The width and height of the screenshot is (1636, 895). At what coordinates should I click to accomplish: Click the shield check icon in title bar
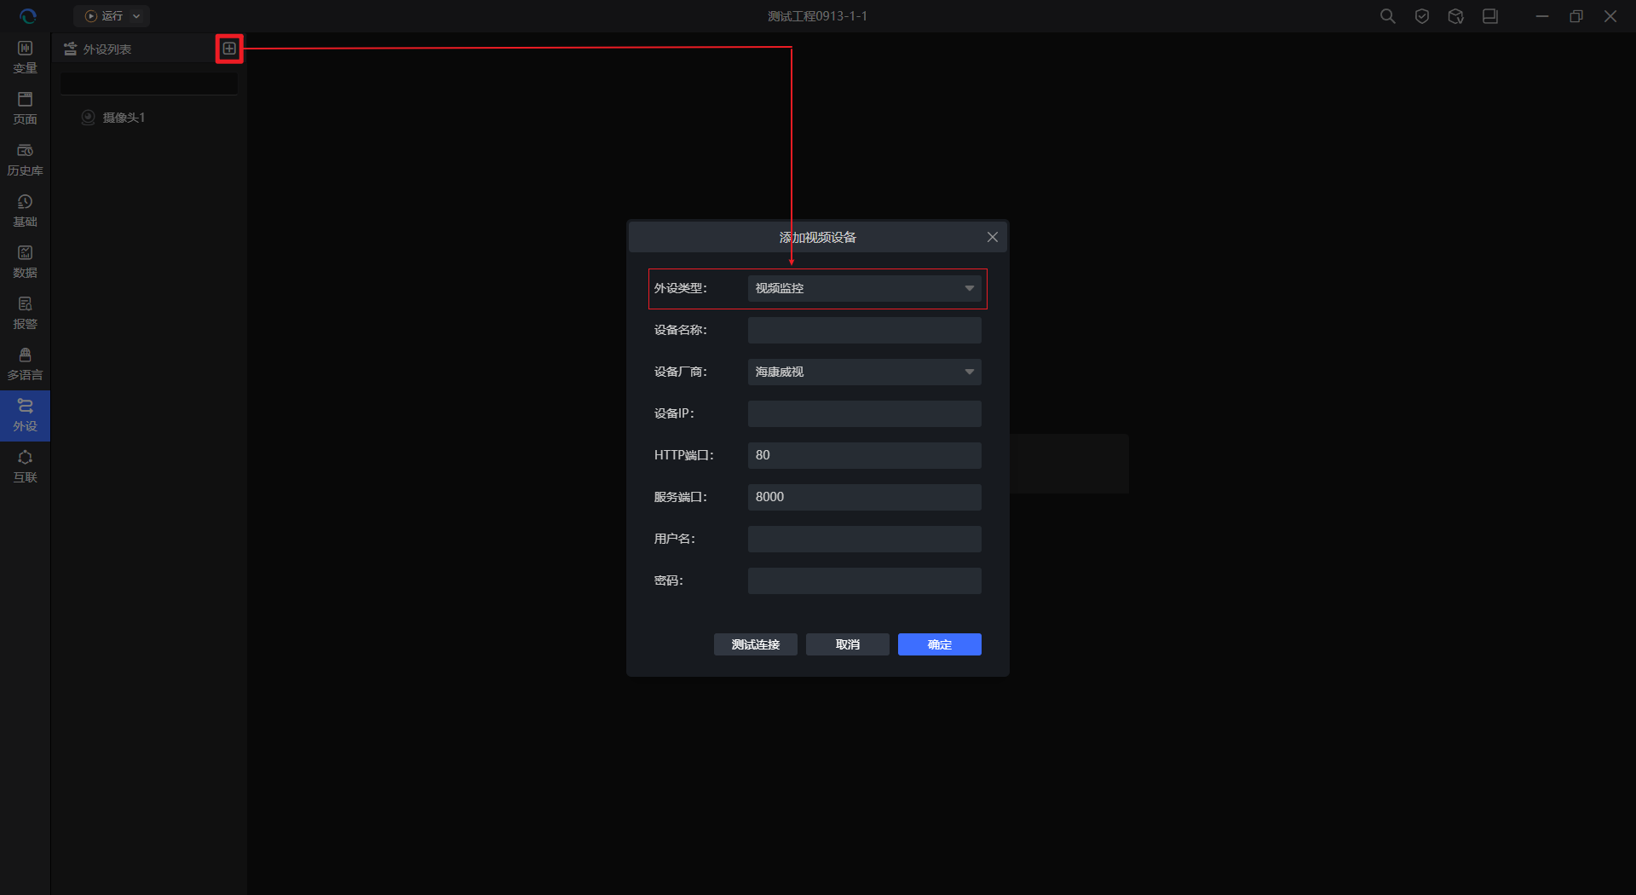click(1421, 16)
